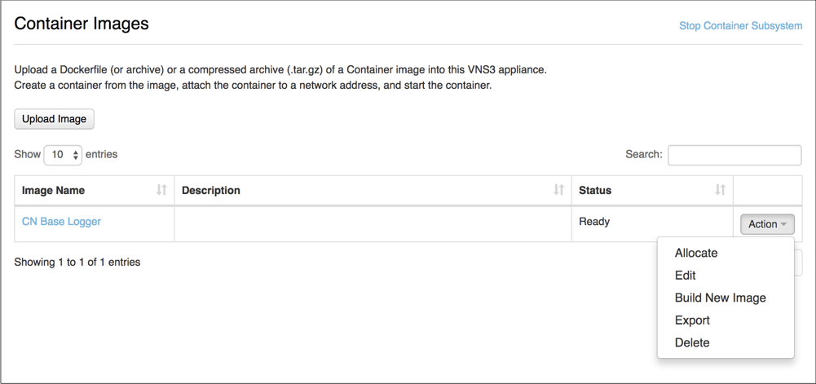This screenshot has width=816, height=384.
Task: Toggle the Status column sort arrows icon
Action: point(721,190)
